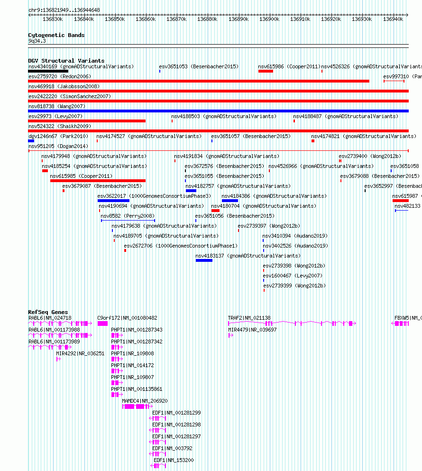Click the red nsv615985 Cooper2011 bar

pyautogui.click(x=98, y=181)
